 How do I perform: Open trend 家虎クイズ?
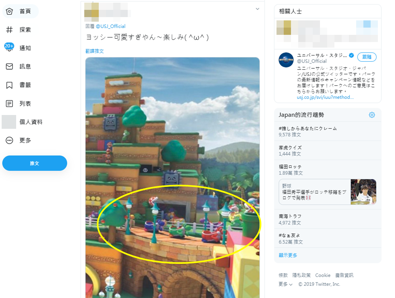pos(328,150)
